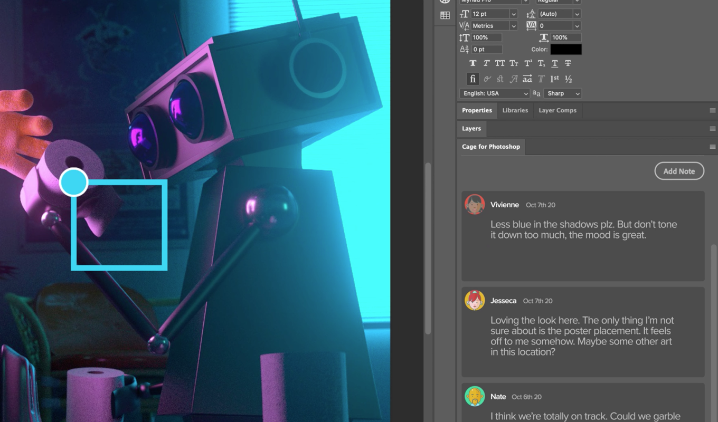Select the Layers panel tab
Viewport: 718px width, 422px height.
click(471, 128)
